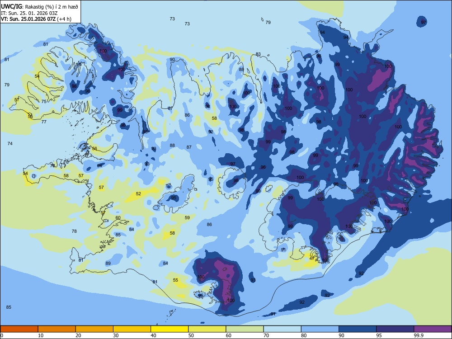Pick the pale yellow 50–60 legend swatch
Screen dimensions: 452x339
207,329
